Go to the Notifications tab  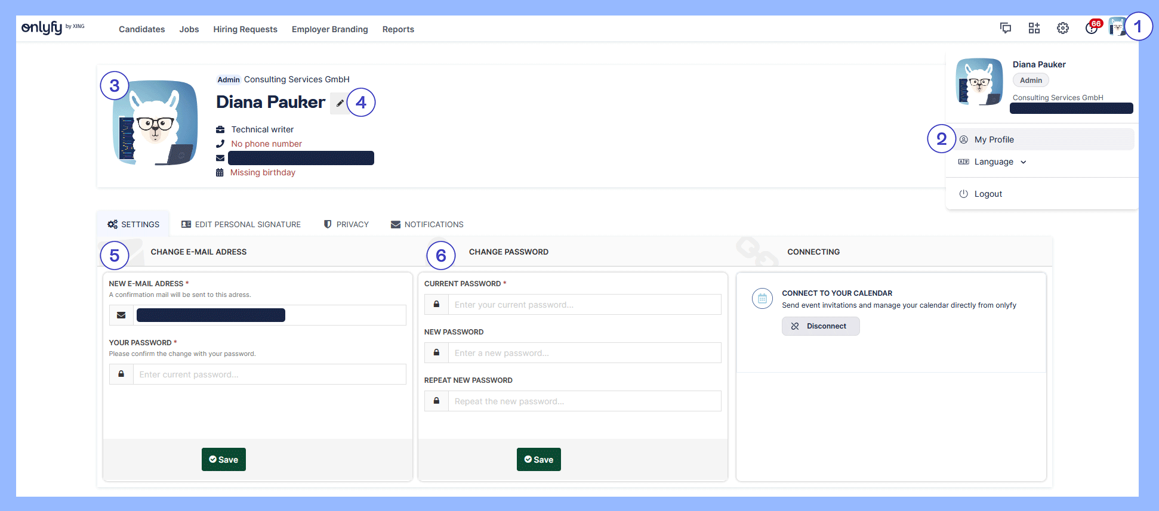[x=427, y=224]
